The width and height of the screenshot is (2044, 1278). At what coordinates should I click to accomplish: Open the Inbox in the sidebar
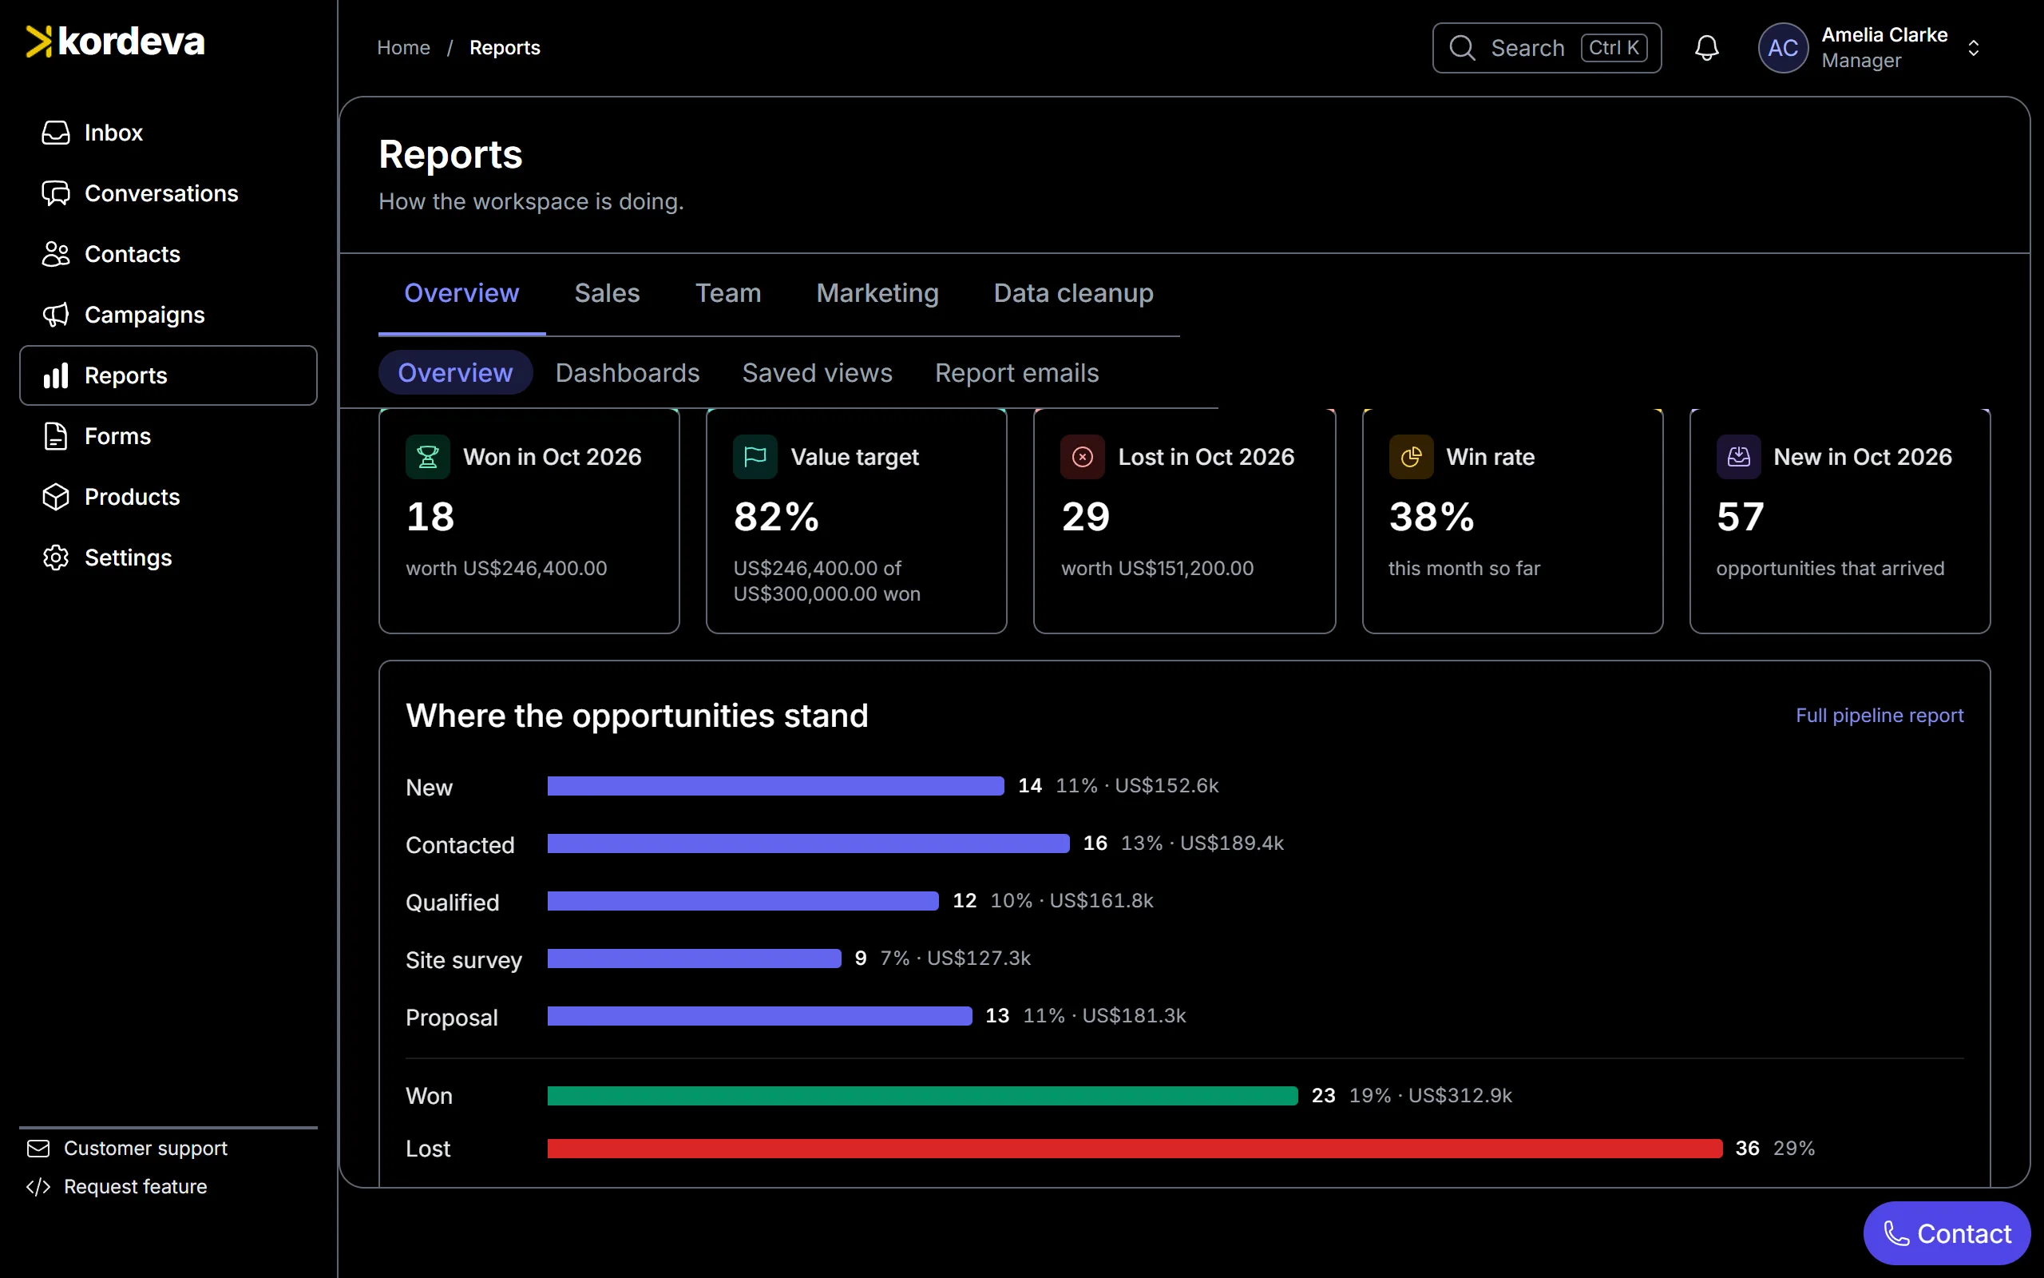pos(168,133)
